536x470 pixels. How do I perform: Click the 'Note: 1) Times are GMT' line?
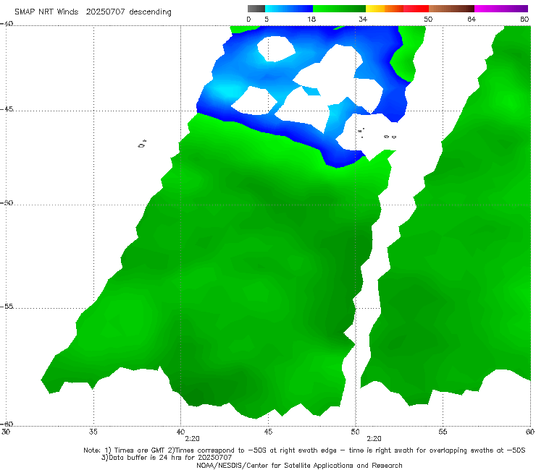(x=304, y=450)
